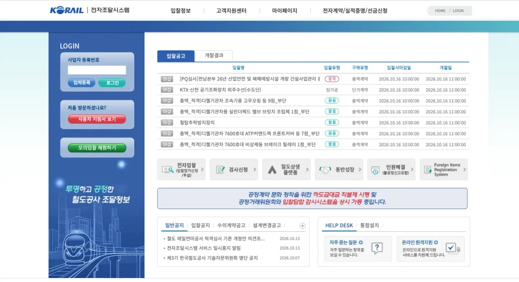Select the 설계변경공고 tab
519x282 pixels.
pyautogui.click(x=267, y=225)
